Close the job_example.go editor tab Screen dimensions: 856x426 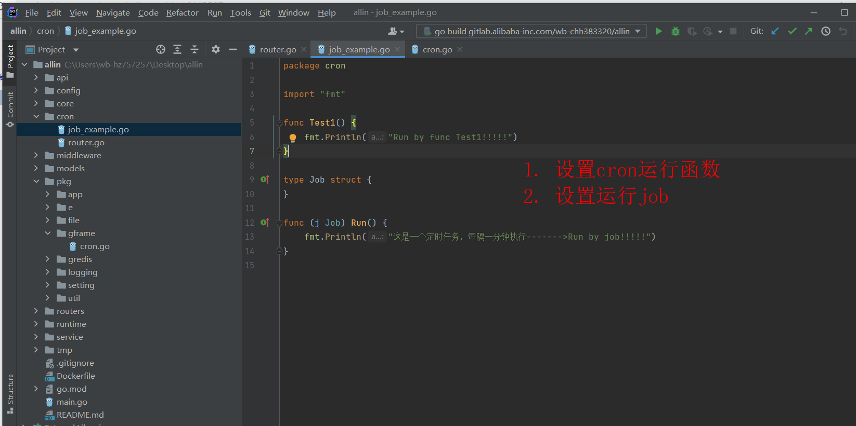tap(397, 49)
